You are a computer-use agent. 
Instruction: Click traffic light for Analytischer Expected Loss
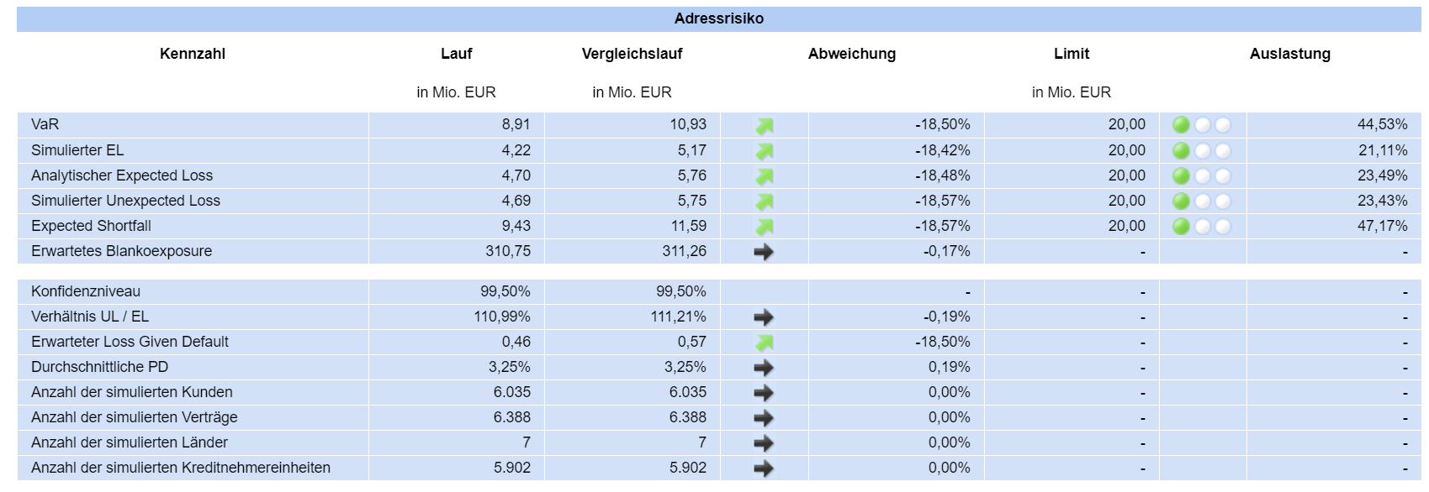tap(1201, 176)
